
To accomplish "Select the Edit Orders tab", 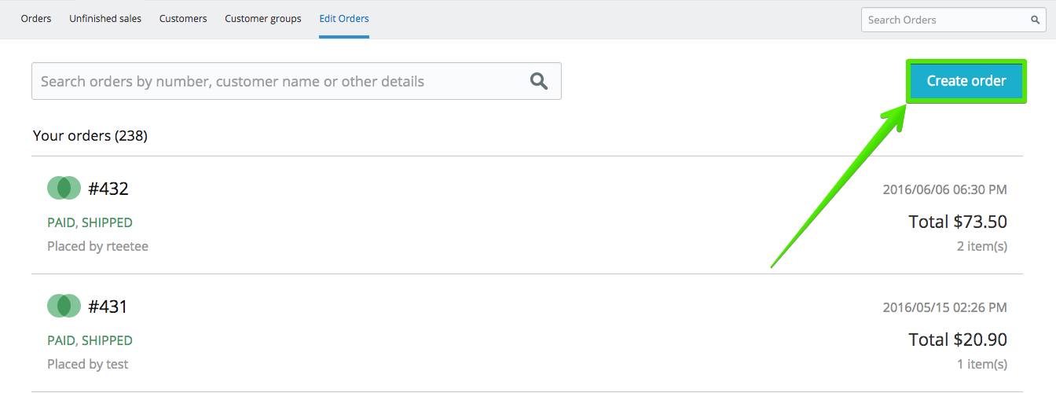I will pos(344,18).
